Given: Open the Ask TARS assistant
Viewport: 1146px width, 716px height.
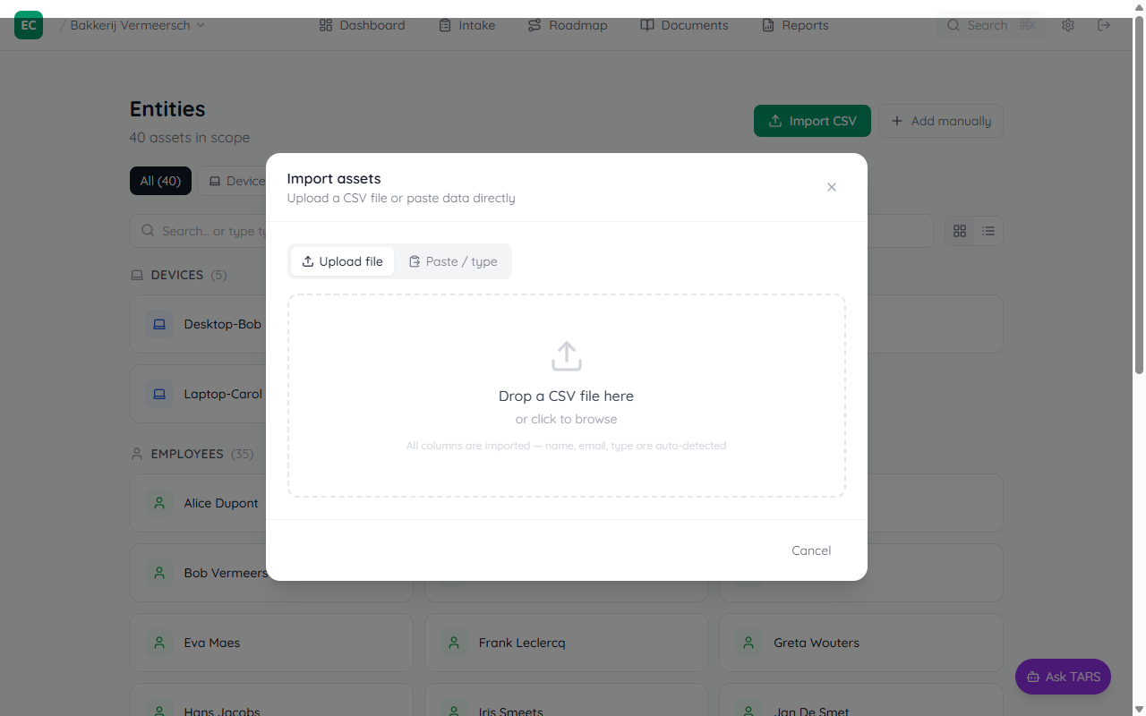Looking at the screenshot, I should click(x=1063, y=677).
